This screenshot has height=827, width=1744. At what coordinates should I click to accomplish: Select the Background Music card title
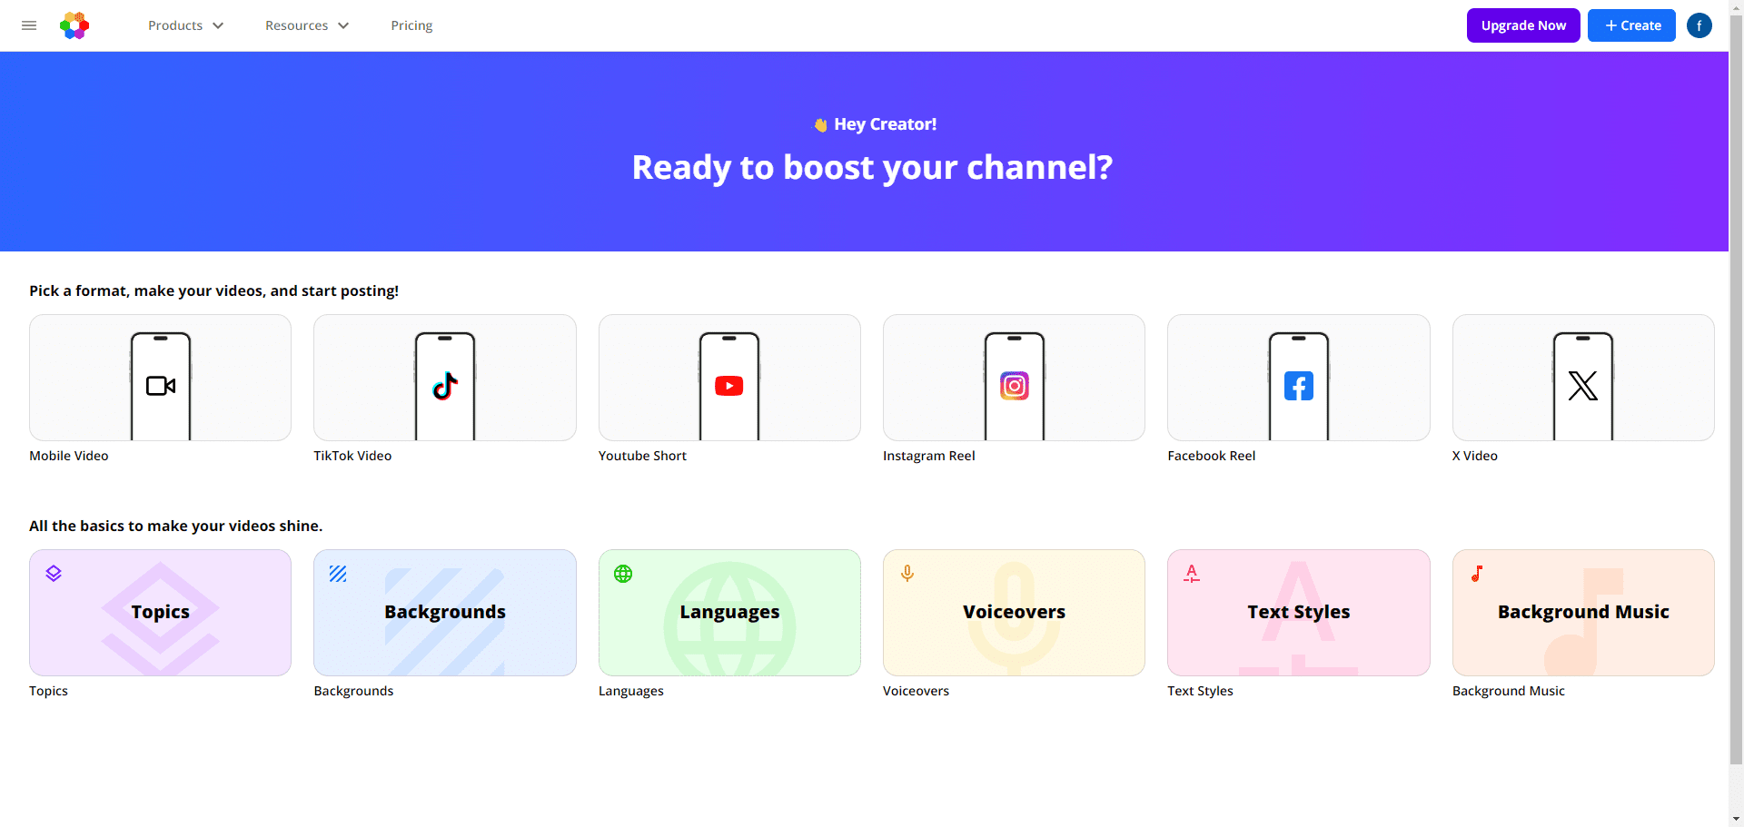[x=1583, y=612]
